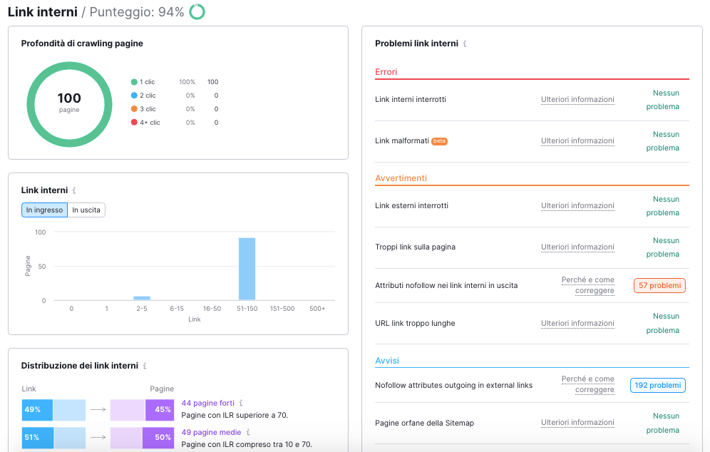Click info icon beside 44 pagine forti
Viewport: 710px width, 452px height.
pos(241,403)
